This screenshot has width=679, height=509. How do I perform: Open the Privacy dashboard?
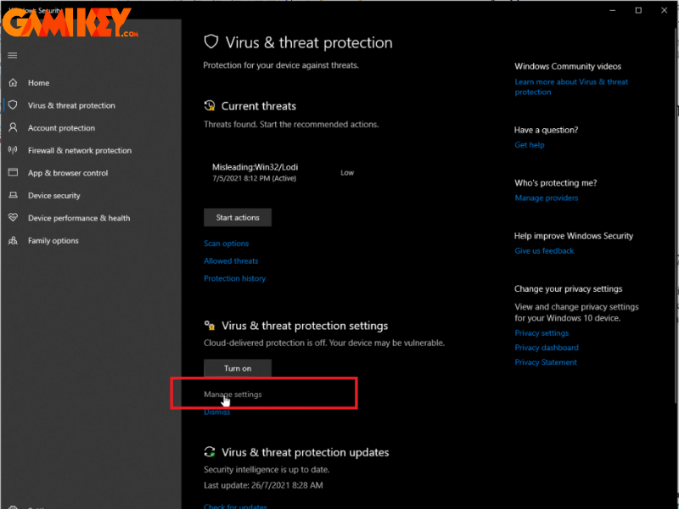click(x=546, y=347)
